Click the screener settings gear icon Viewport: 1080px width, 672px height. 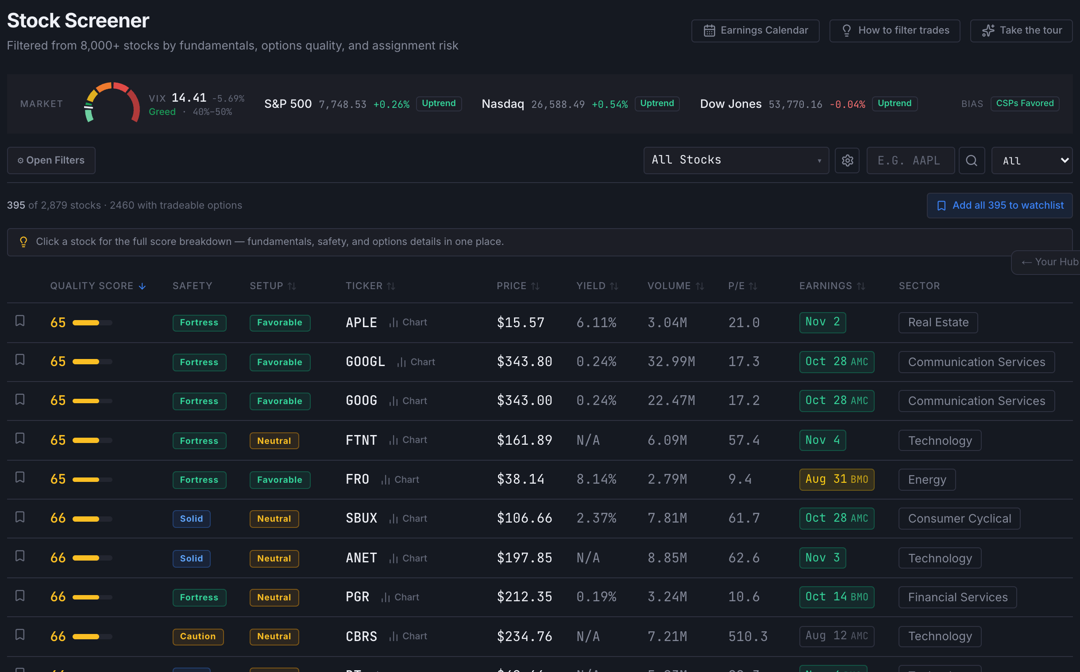847,160
